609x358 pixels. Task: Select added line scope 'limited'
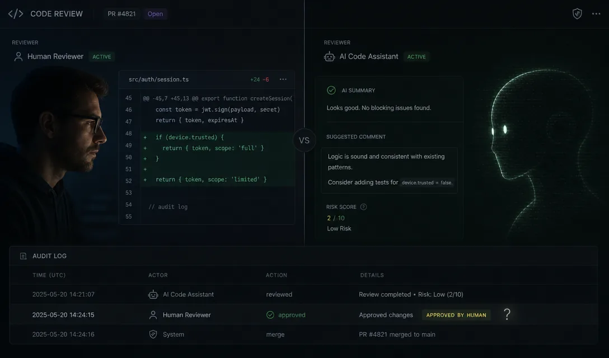[x=211, y=180]
